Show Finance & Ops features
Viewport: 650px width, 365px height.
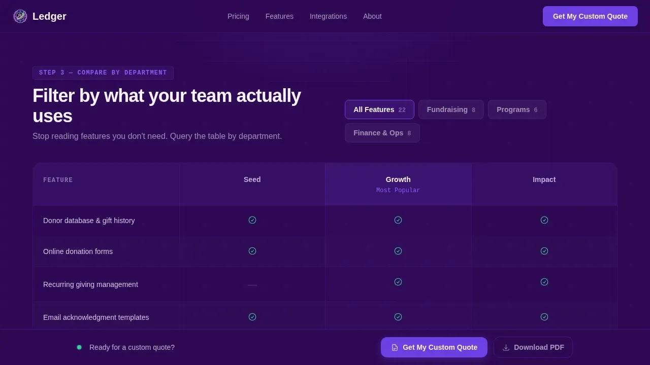tap(382, 133)
